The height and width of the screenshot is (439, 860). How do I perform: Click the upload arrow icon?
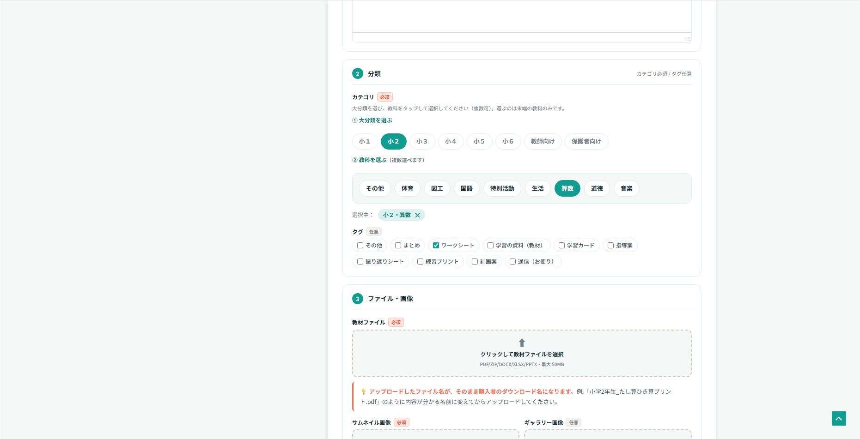point(522,343)
